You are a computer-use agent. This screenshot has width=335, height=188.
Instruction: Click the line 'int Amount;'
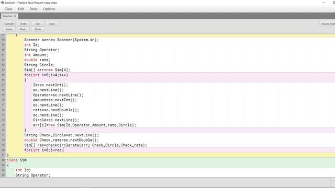(x=36, y=55)
